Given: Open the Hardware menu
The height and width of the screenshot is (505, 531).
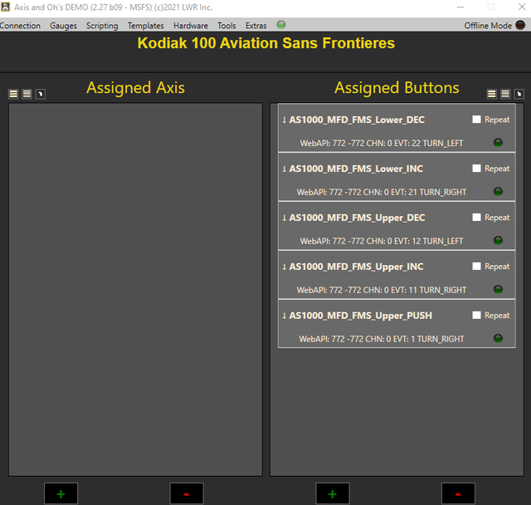Looking at the screenshot, I should click(191, 26).
